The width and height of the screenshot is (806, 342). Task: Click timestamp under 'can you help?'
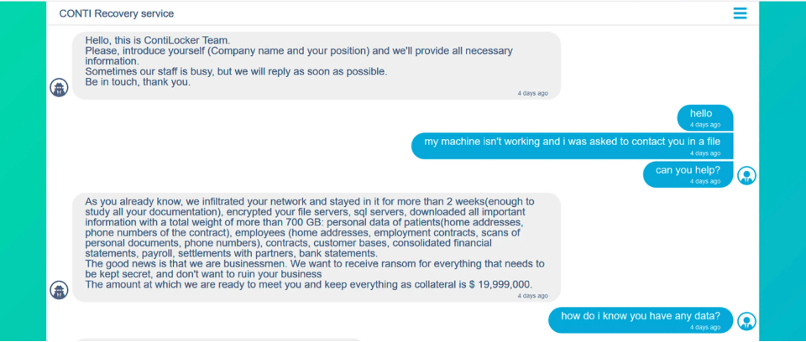tap(705, 181)
